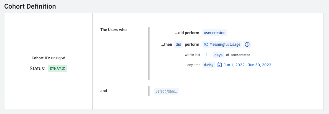Click the small icon inside the Meaningful Usage chip
Viewport: 329px width, 114px height.
click(206, 44)
